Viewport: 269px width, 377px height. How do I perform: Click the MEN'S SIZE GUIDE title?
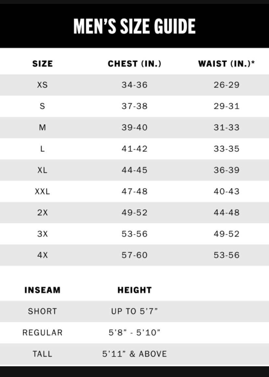click(134, 26)
